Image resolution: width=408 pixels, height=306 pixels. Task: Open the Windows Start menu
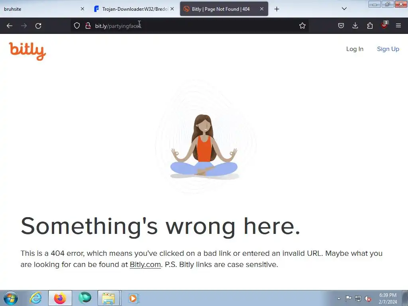[11, 298]
